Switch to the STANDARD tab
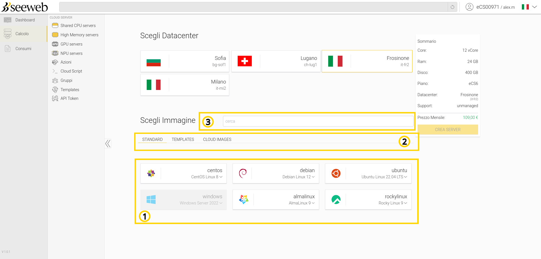 153,139
